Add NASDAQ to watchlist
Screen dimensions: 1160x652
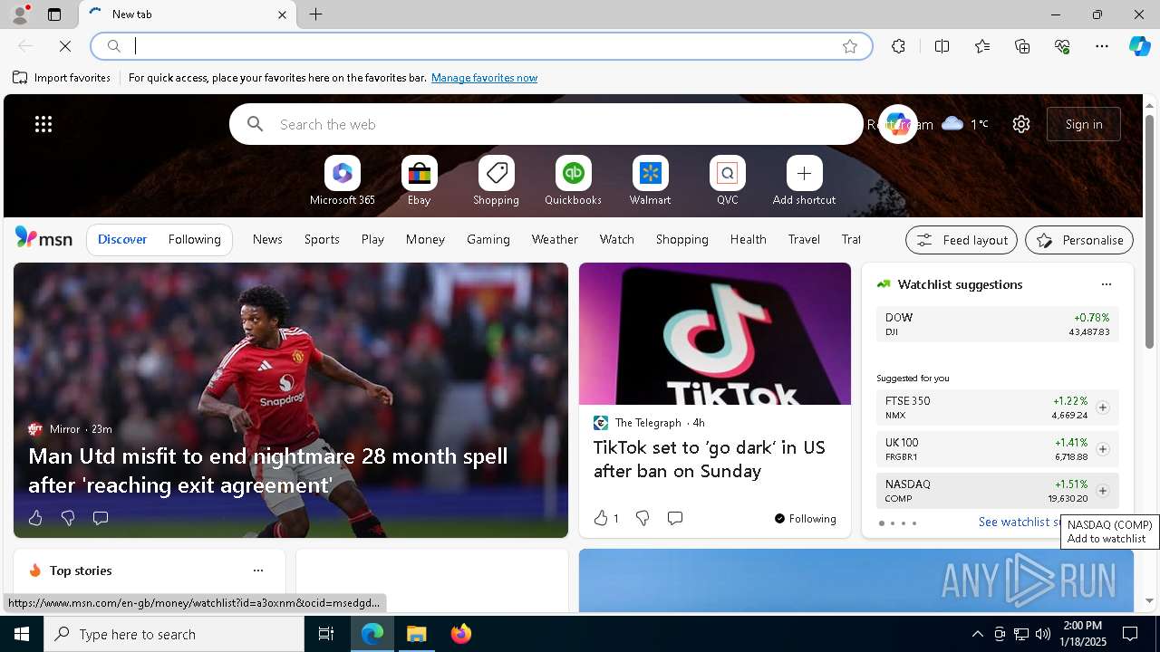point(1103,491)
